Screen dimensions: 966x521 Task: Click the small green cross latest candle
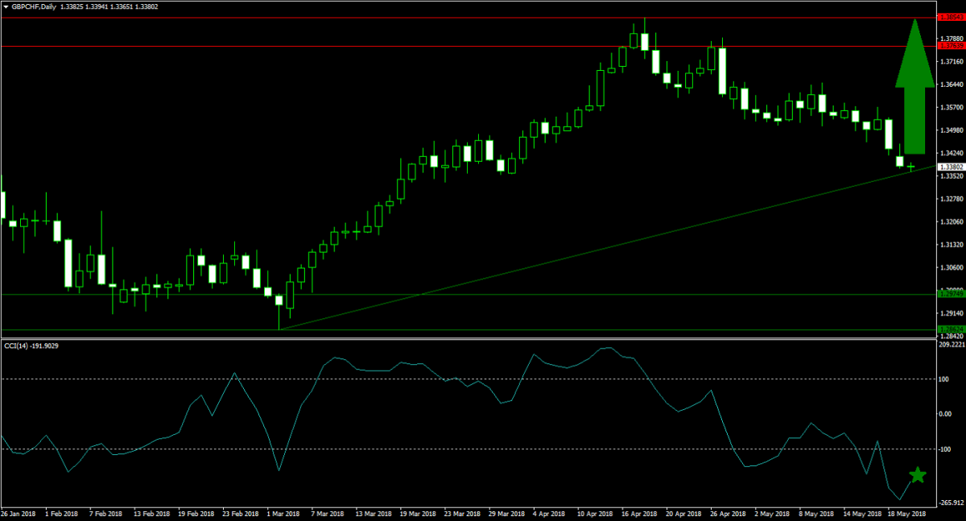911,167
